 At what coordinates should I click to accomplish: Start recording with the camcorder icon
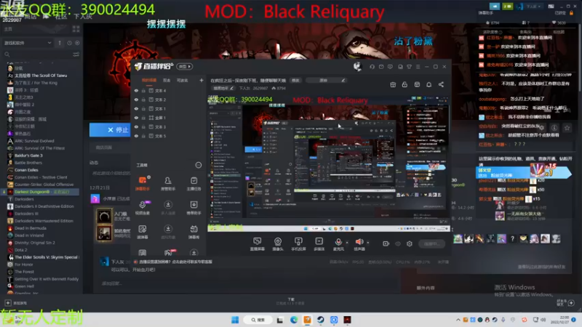click(x=386, y=243)
